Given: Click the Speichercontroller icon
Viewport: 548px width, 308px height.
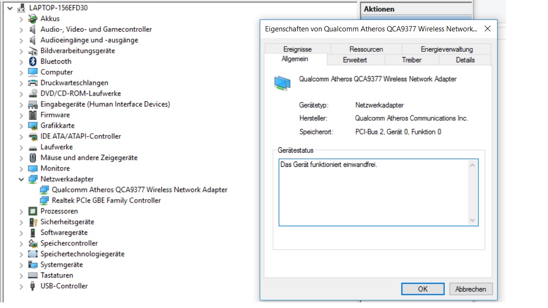Looking at the screenshot, I should coord(32,243).
